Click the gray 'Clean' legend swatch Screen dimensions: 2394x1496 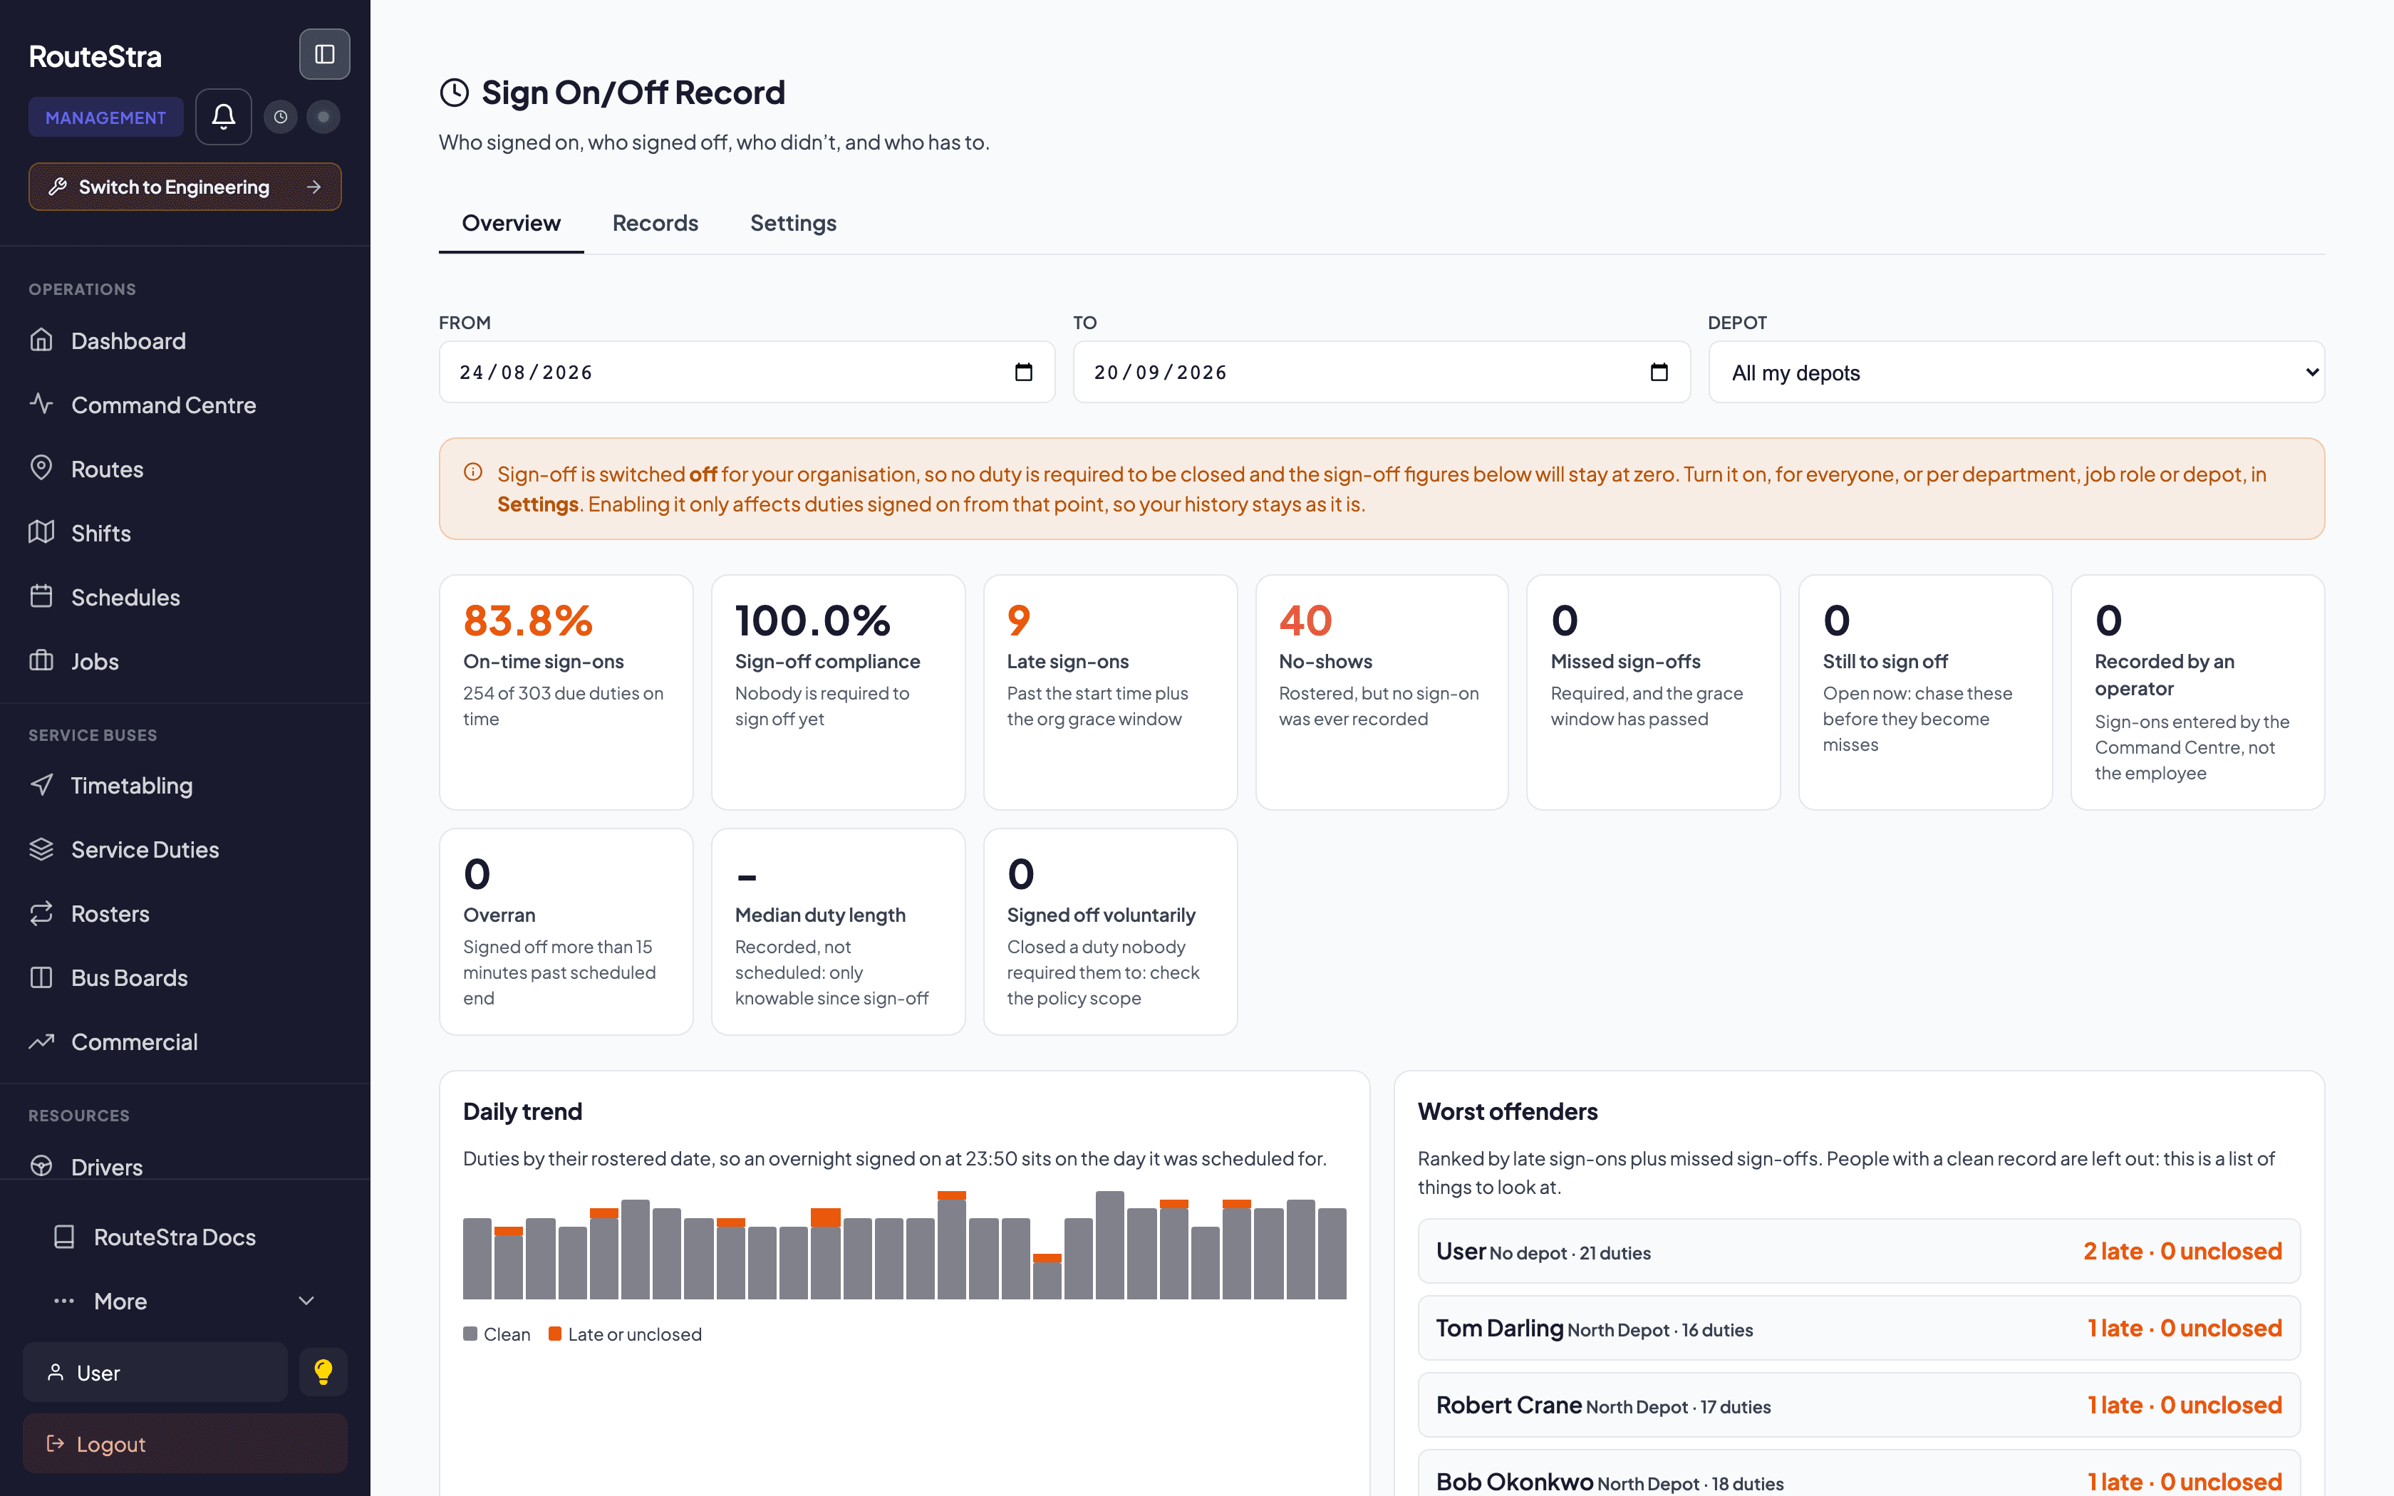(x=471, y=1334)
